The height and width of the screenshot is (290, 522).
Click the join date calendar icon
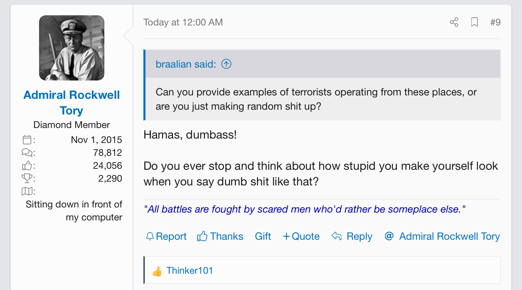click(x=27, y=140)
